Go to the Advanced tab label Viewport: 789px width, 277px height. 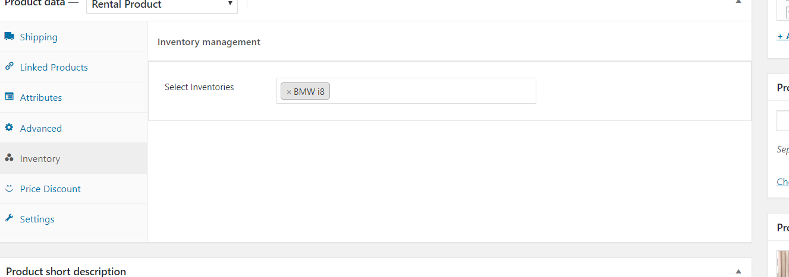41,129
